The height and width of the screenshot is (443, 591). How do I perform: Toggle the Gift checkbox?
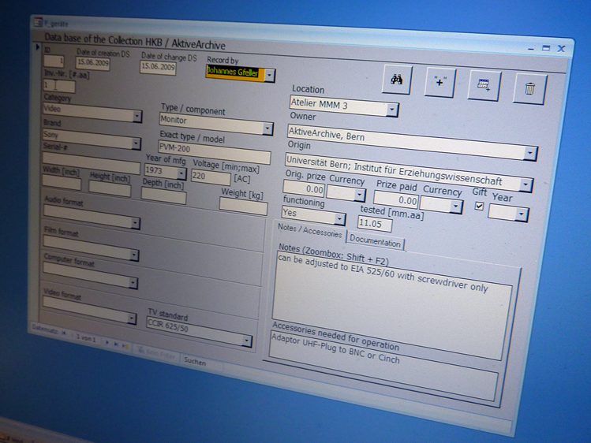[x=479, y=207]
